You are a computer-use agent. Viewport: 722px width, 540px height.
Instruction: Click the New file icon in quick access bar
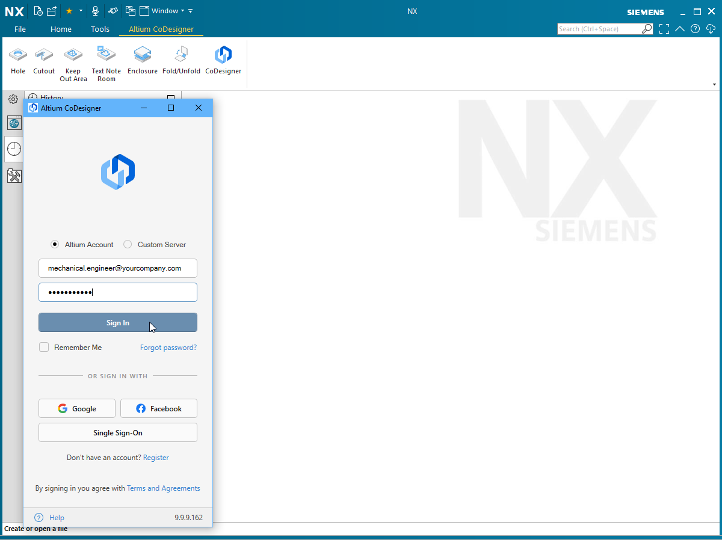tap(39, 11)
